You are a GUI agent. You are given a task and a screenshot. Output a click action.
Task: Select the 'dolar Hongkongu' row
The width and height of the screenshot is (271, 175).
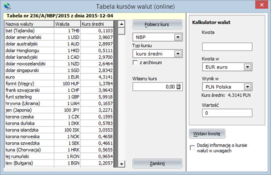tap(59, 51)
